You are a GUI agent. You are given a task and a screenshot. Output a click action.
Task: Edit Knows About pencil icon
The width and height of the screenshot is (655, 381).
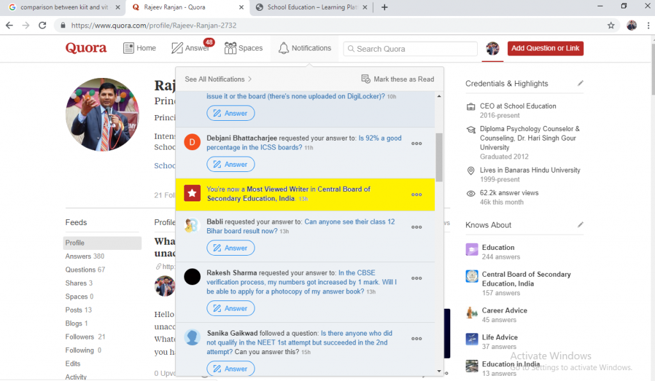580,224
